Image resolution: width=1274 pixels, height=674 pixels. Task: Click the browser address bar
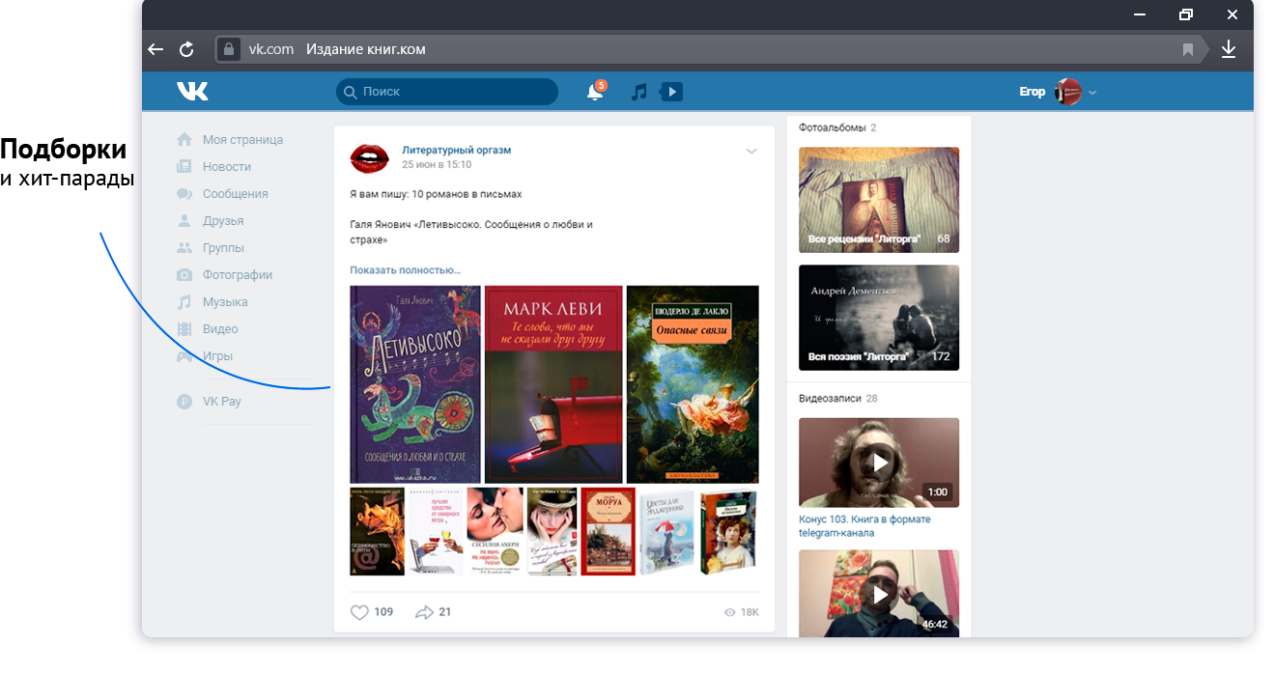pyautogui.click(x=710, y=49)
